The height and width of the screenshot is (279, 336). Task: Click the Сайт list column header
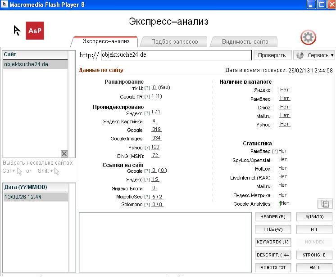click(x=35, y=55)
